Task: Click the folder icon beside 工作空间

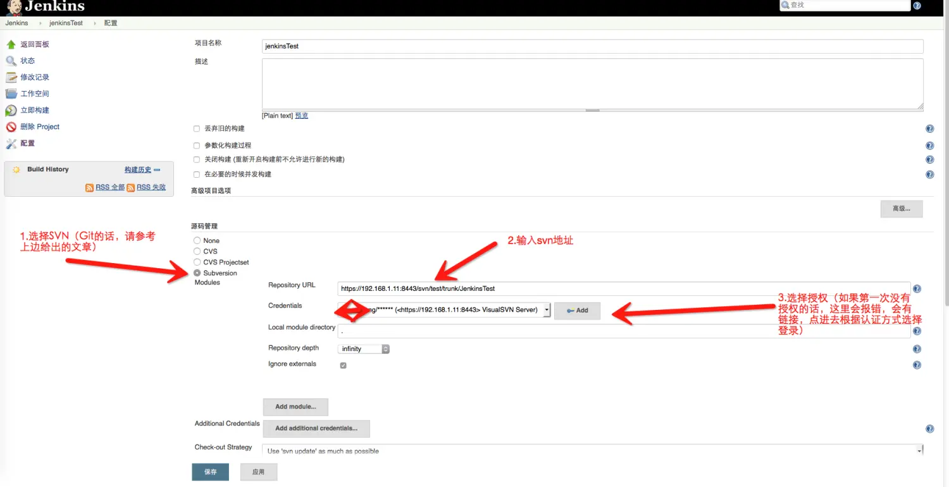Action: click(x=11, y=94)
